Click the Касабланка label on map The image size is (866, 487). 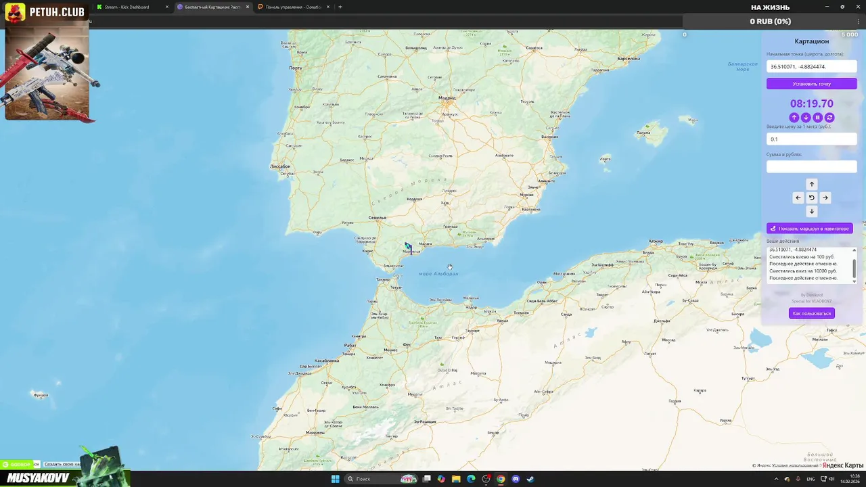[327, 361]
